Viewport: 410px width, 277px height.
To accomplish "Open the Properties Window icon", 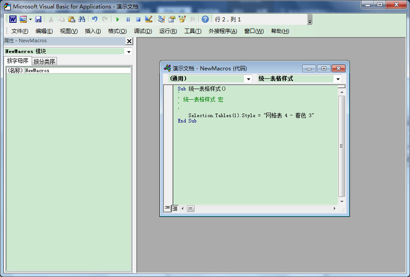I will tap(172, 19).
